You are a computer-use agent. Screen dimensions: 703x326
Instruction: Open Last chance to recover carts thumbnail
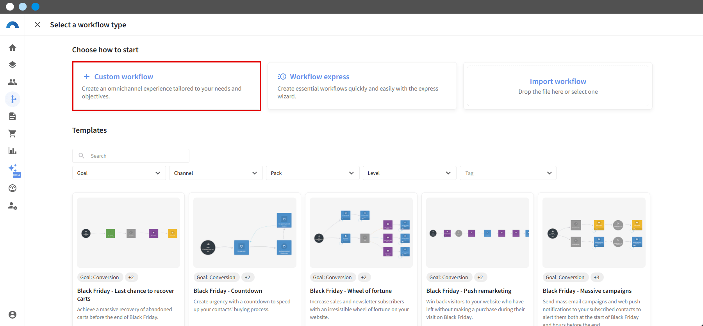coord(128,233)
